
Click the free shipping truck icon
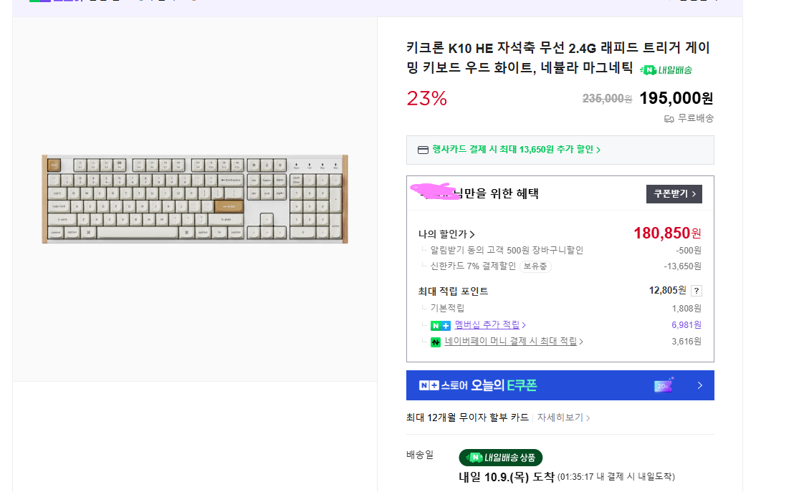tap(669, 119)
